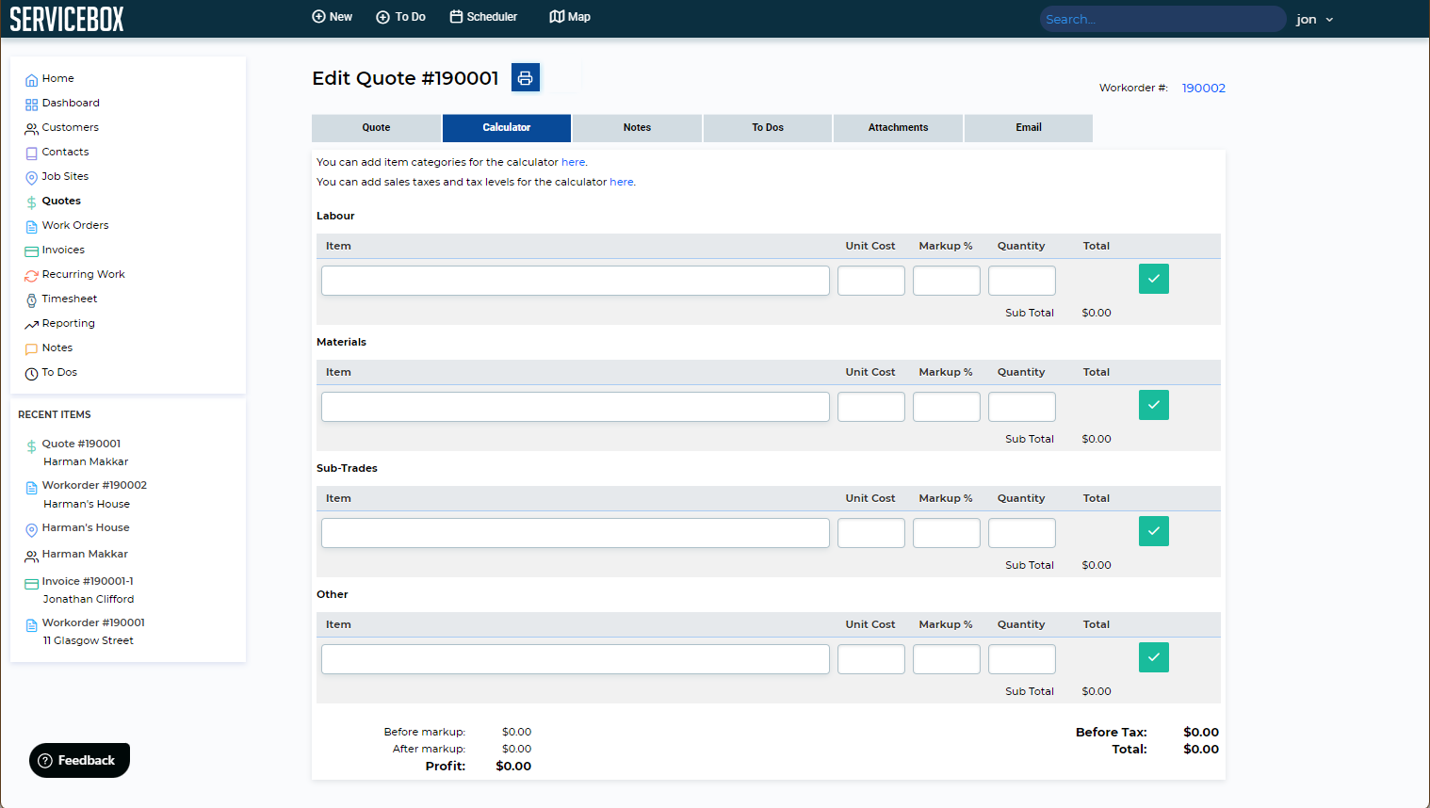The height and width of the screenshot is (808, 1430).
Task: Click the Sub-Trades Unit Cost field
Action: point(871,533)
